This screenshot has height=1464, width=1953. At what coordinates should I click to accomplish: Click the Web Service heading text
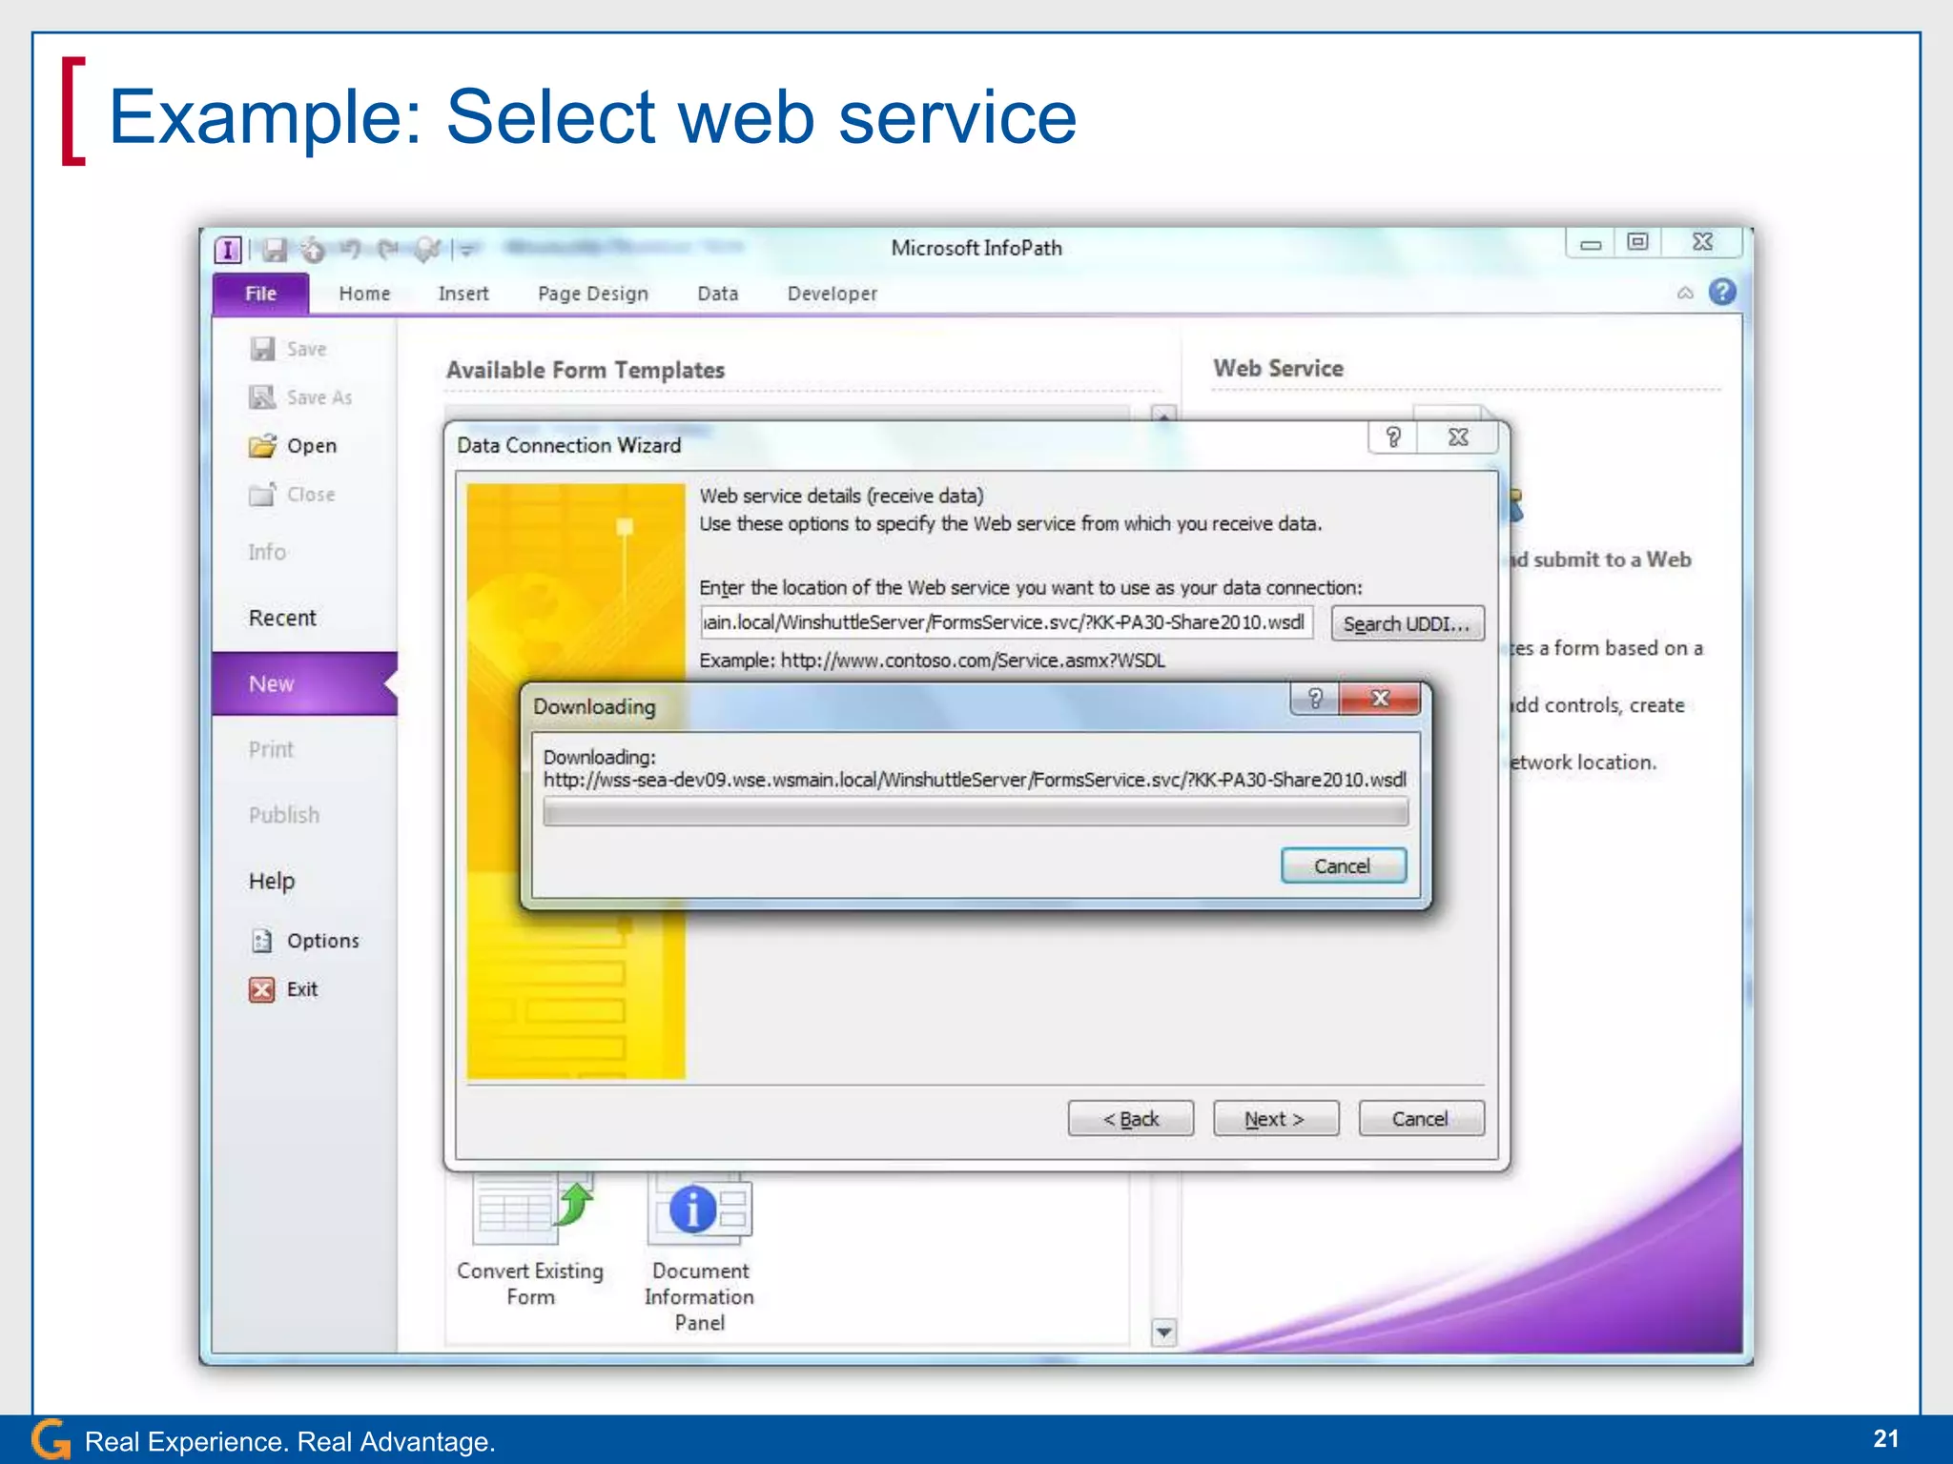pos(1278,368)
